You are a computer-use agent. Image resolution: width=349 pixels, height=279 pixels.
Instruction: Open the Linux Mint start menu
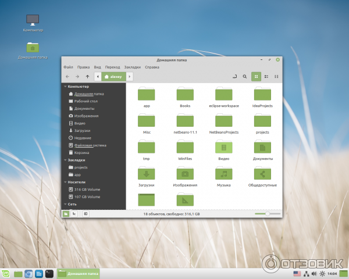click(6, 273)
